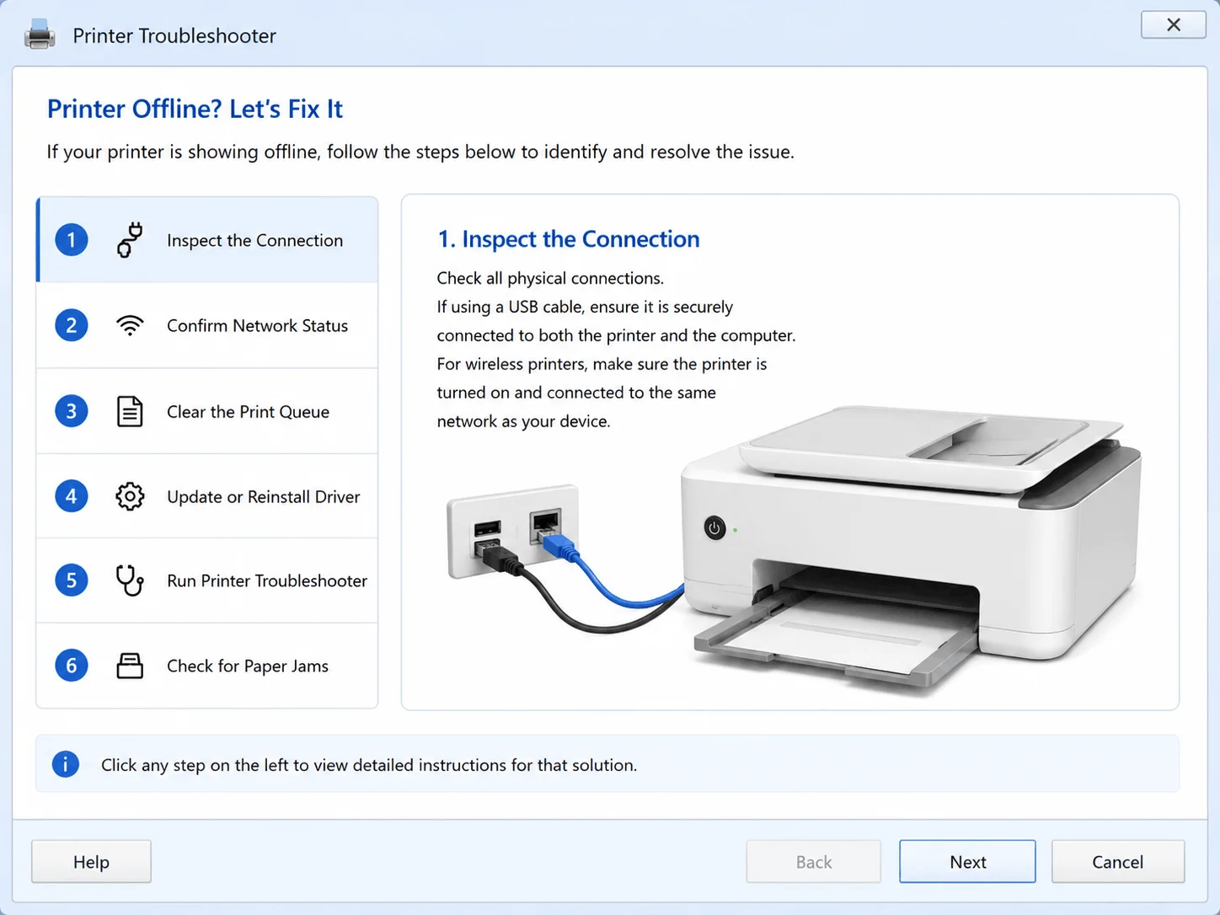Click the printer icon in the title bar
This screenshot has height=915, width=1220.
click(40, 35)
